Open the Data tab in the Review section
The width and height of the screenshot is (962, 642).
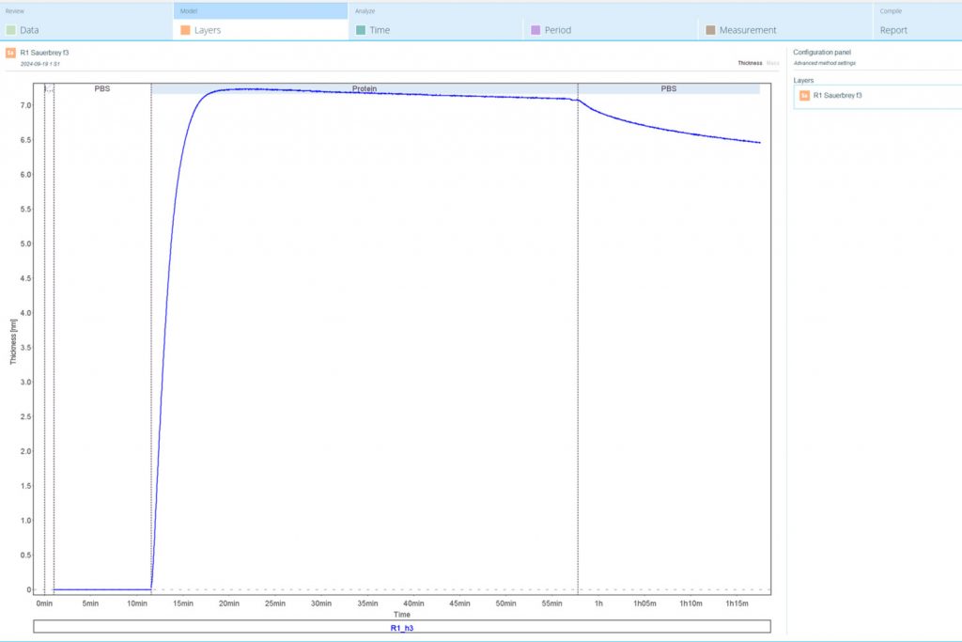click(30, 30)
